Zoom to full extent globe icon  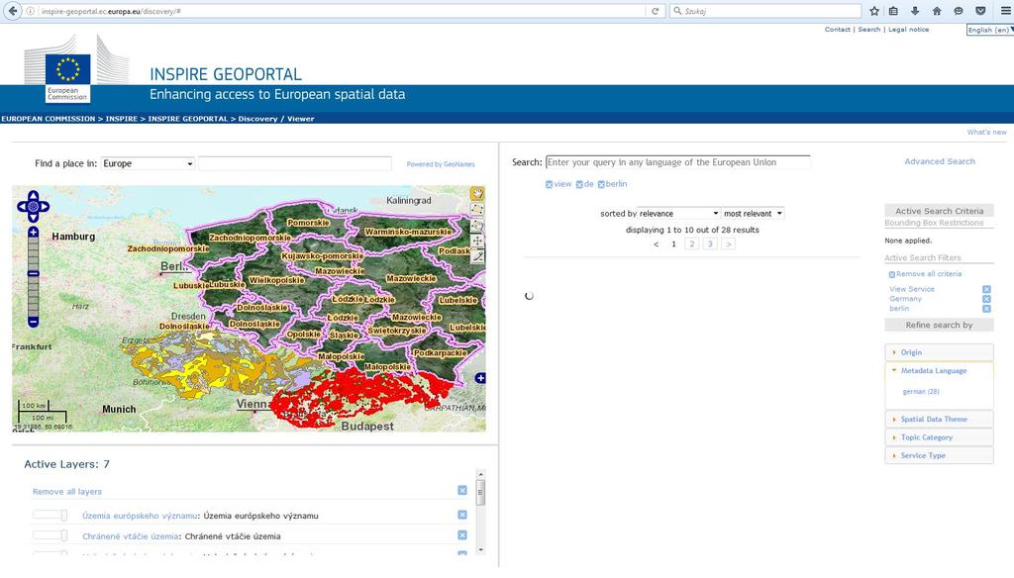pyautogui.click(x=33, y=206)
